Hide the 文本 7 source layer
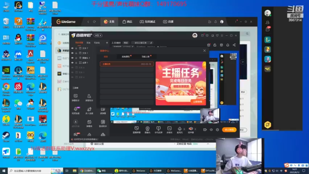The height and width of the screenshot is (174, 309). click(x=72, y=48)
